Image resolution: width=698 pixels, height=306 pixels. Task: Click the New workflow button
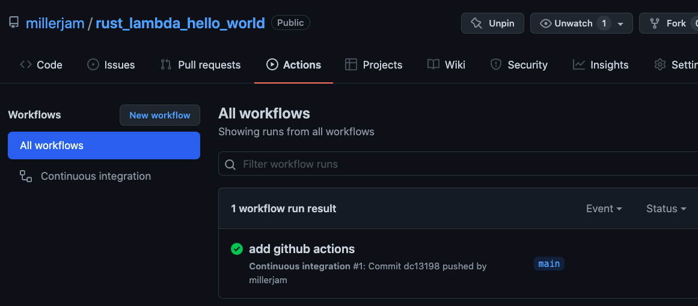[x=160, y=115]
